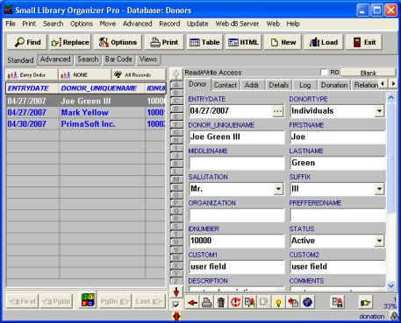Image resolution: width=401 pixels, height=323 pixels.
Task: Open the SUFFIX dropdown arrow
Action: (x=379, y=189)
